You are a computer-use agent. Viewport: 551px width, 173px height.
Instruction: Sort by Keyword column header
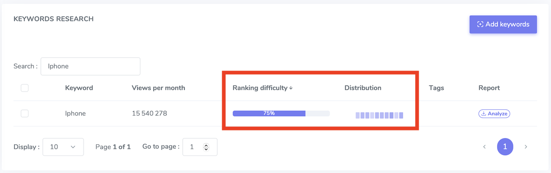(79, 88)
